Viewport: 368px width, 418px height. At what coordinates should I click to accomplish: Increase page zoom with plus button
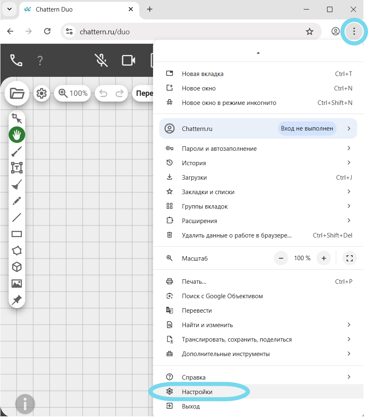[324, 258]
